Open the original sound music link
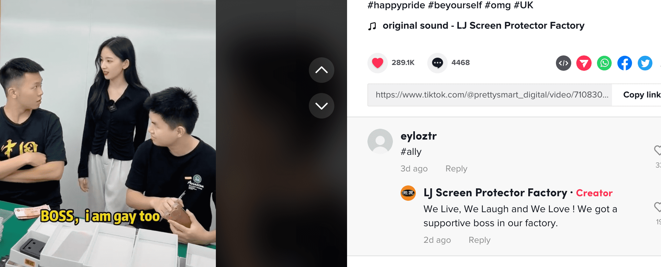Image resolution: width=661 pixels, height=267 pixels. click(483, 25)
